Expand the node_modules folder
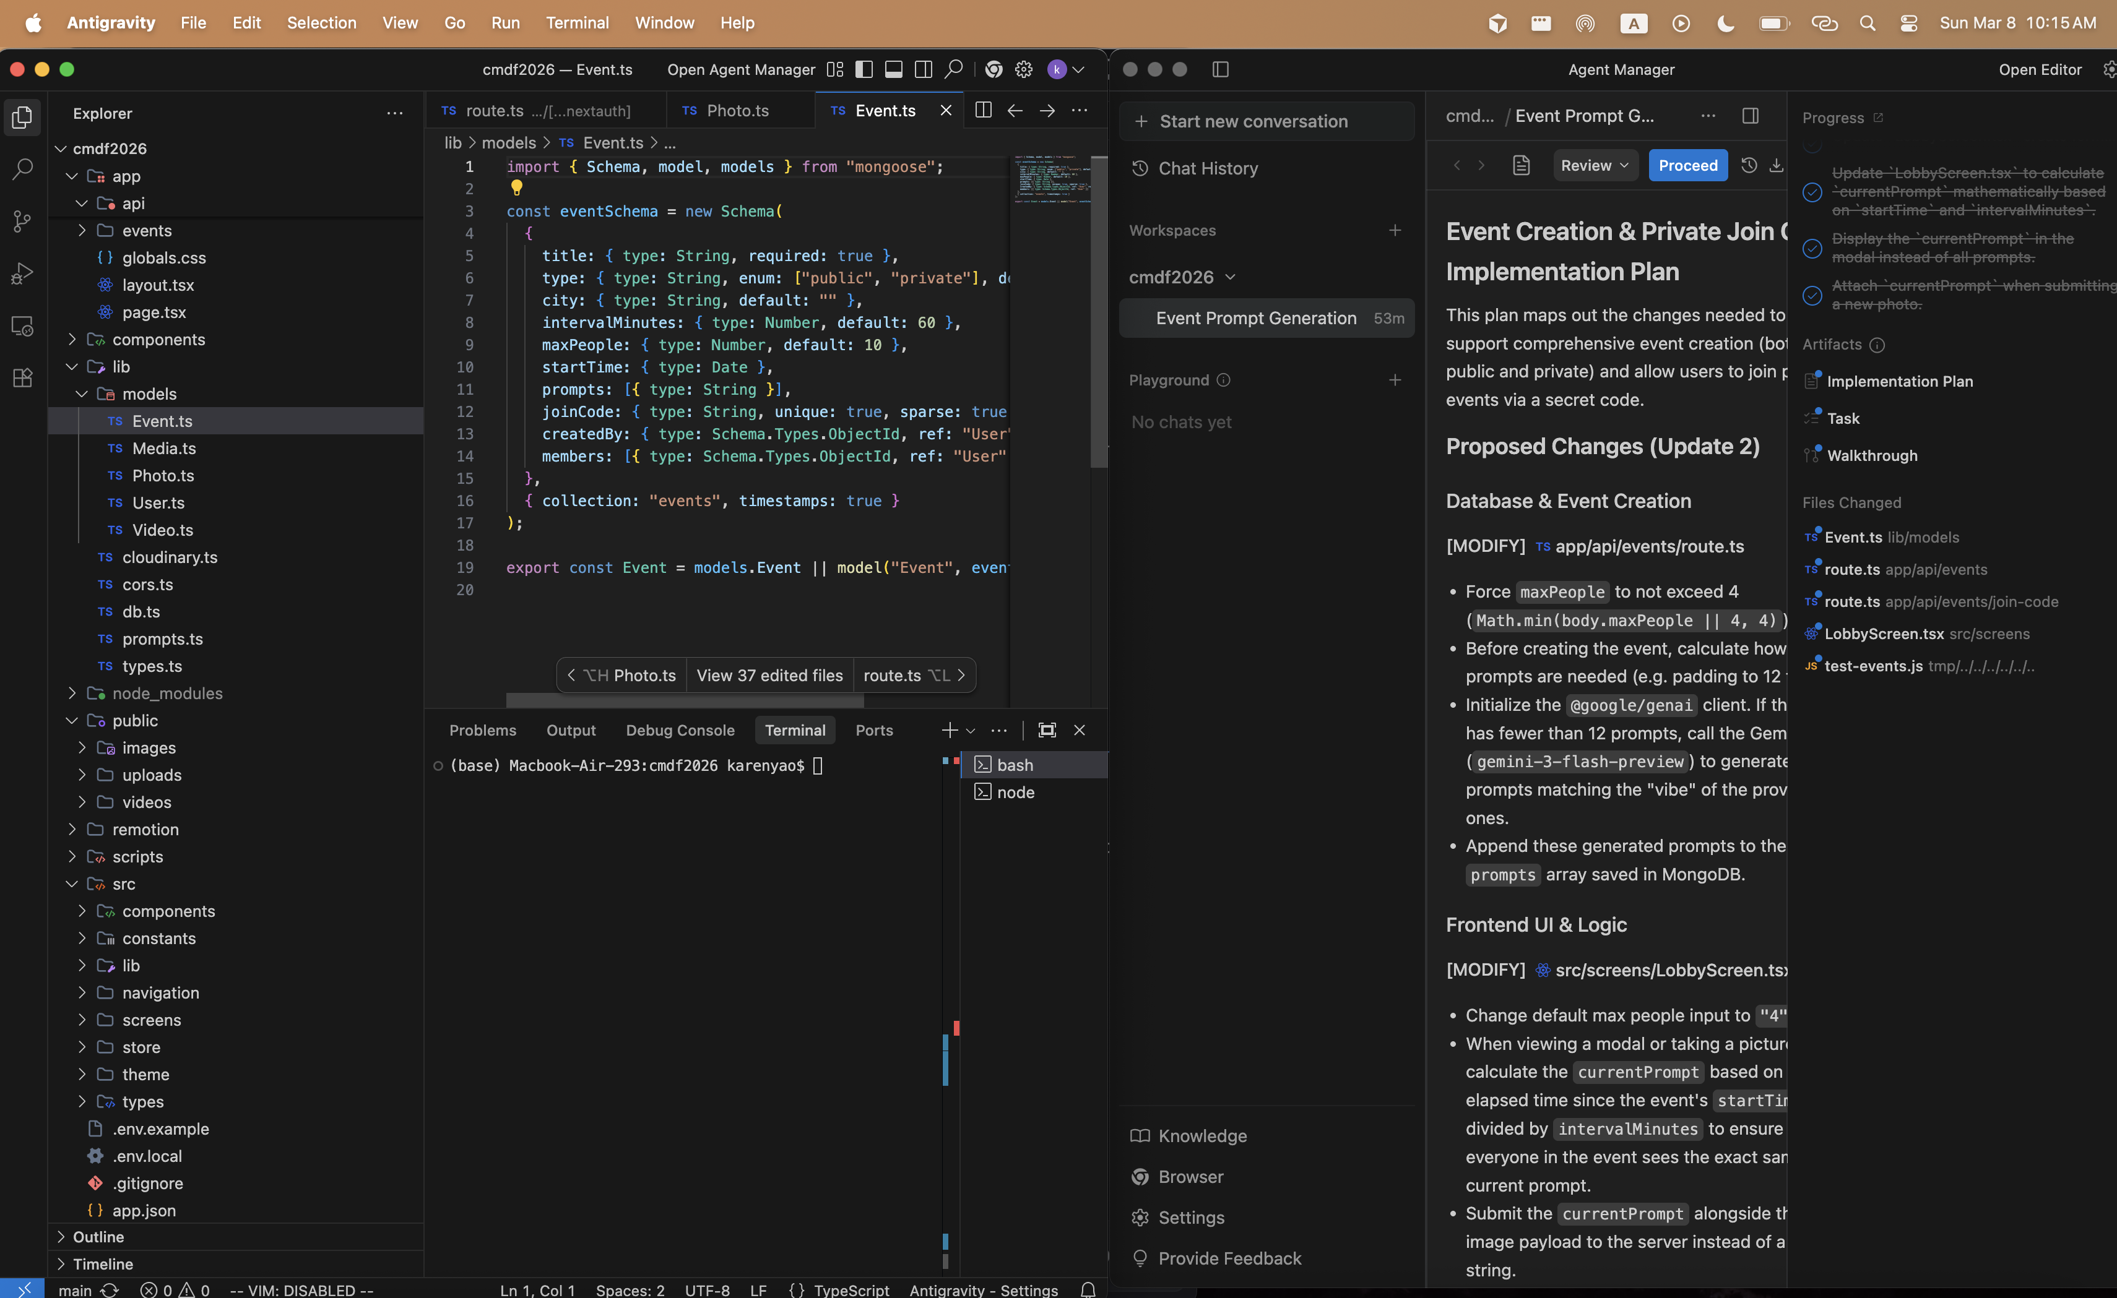Screen dimensions: 2117x1298 (x=167, y=693)
